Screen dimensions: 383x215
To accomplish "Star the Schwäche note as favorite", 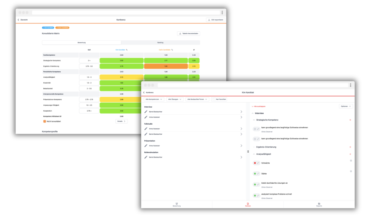I will (x=351, y=161).
